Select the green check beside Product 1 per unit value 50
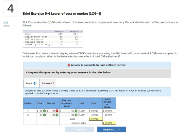The image size is (183, 135). tap(76, 111)
